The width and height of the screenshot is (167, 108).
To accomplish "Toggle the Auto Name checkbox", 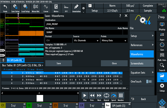I will tap(125, 32).
